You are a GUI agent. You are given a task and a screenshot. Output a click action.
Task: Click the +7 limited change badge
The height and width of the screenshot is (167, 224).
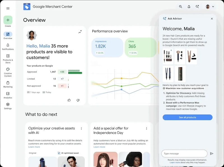click(x=62, y=79)
